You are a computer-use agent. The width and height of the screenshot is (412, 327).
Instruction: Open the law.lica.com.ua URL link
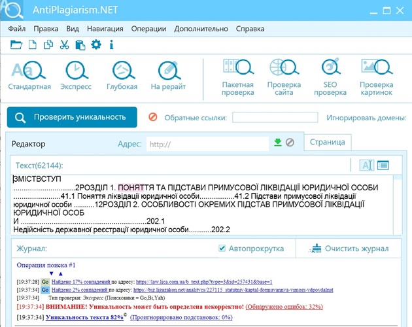[x=204, y=282]
